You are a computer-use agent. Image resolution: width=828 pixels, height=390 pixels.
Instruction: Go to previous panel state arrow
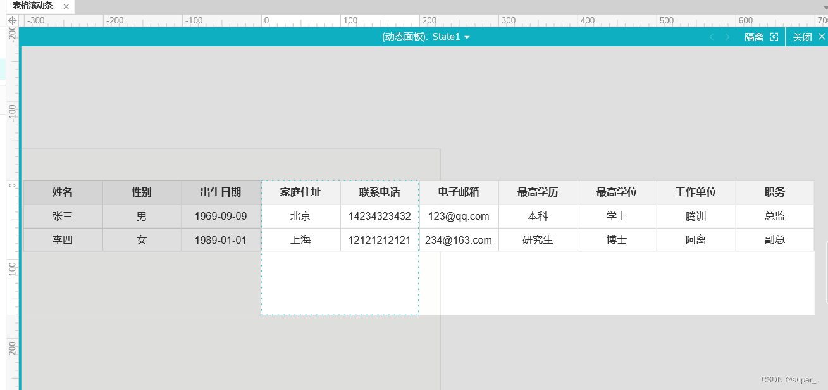pyautogui.click(x=711, y=37)
